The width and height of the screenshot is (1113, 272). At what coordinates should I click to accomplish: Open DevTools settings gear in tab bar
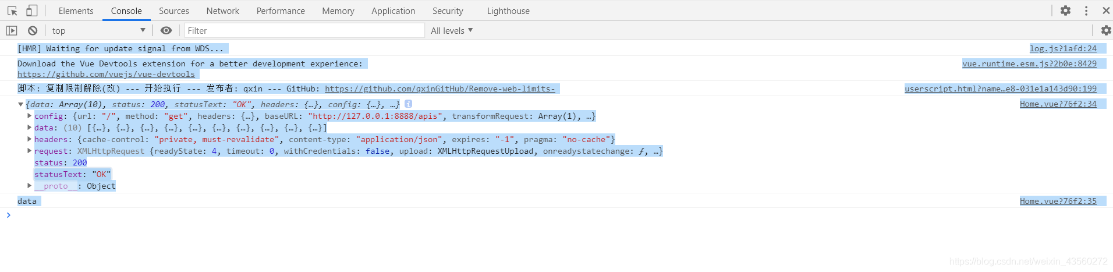pyautogui.click(x=1065, y=10)
